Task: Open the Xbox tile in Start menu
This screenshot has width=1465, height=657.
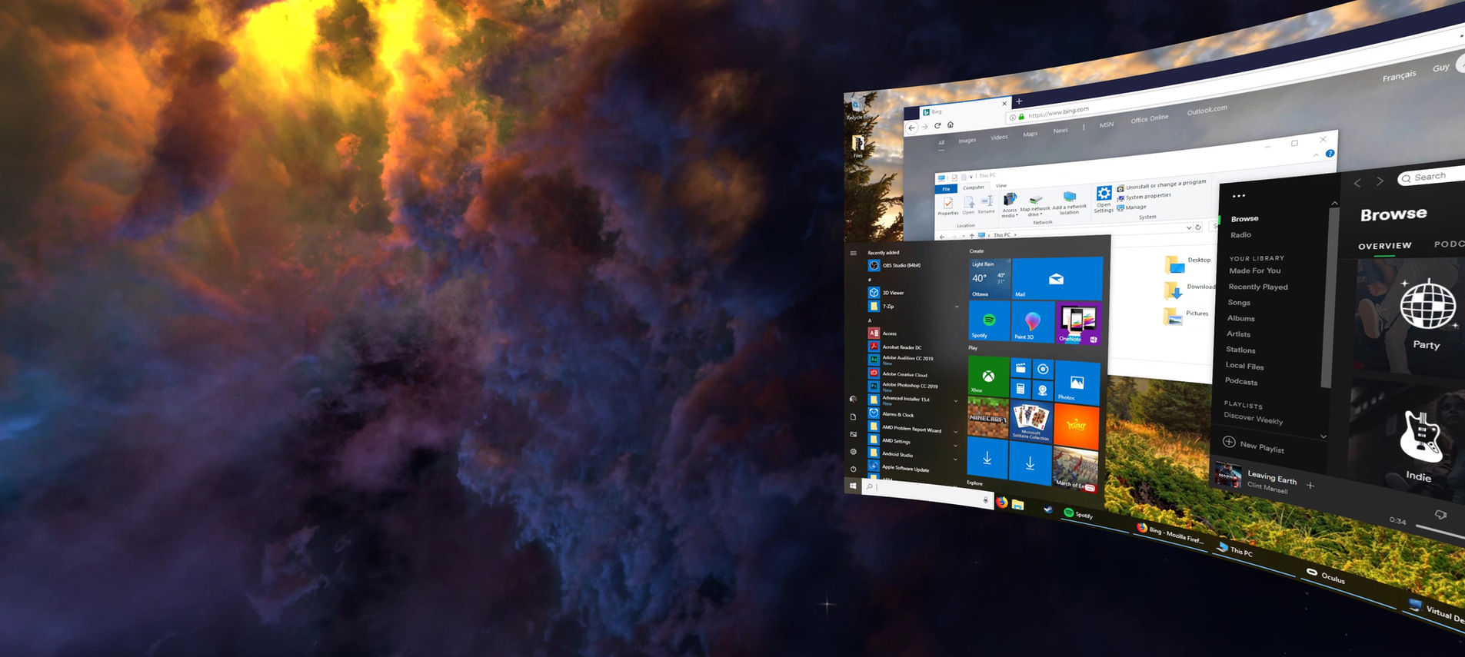Action: click(x=988, y=377)
